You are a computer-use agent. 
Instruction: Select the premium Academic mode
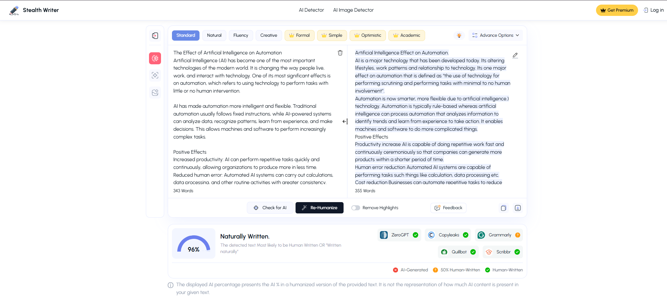tap(406, 35)
